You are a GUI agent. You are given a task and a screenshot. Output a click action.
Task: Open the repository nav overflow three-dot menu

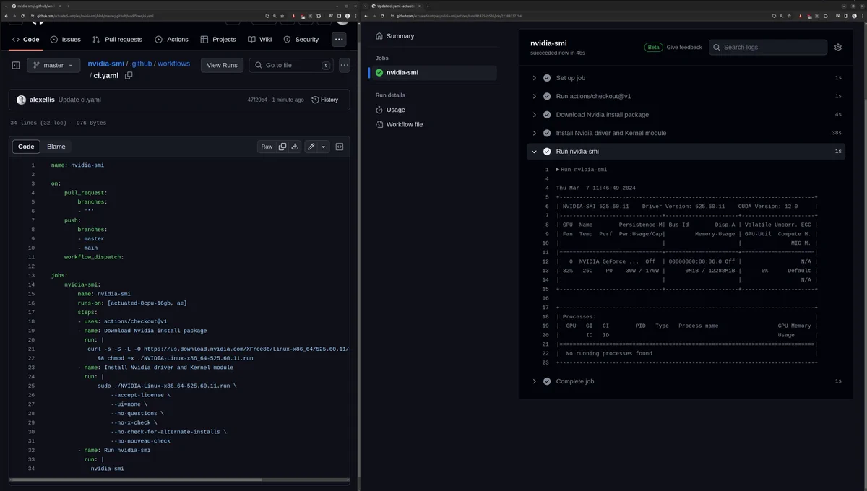(x=339, y=40)
